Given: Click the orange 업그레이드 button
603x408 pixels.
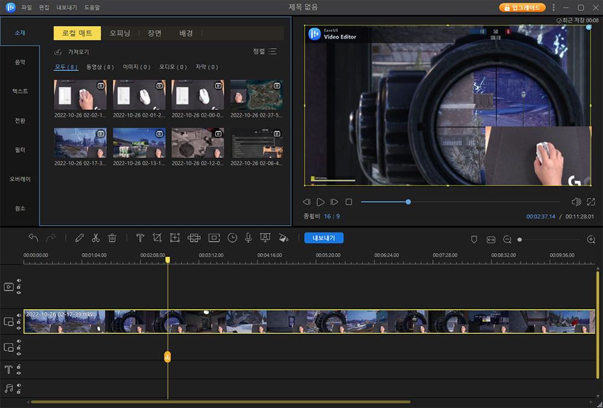Looking at the screenshot, I should 522,7.
